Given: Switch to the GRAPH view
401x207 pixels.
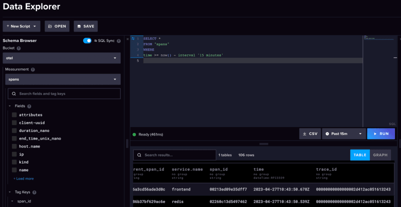Looking at the screenshot, I should pos(380,155).
